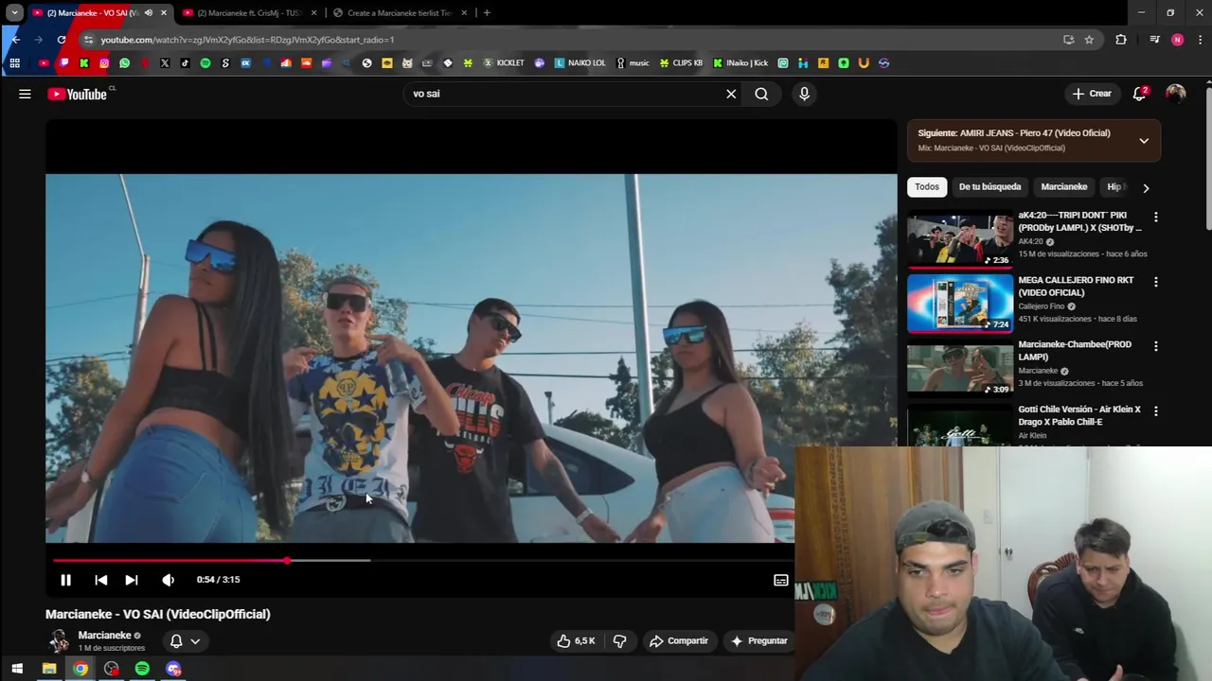Image resolution: width=1212 pixels, height=681 pixels.
Task: Mute the video volume
Action: point(168,580)
